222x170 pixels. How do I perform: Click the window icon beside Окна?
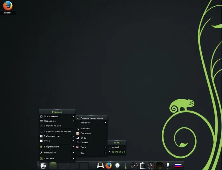41,141
